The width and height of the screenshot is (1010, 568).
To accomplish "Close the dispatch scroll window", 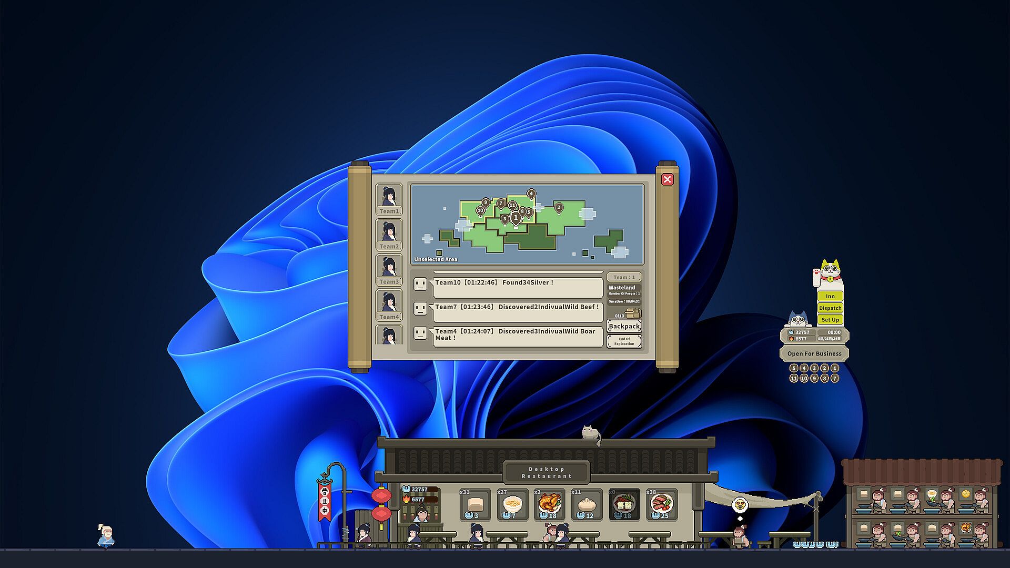I will 667,179.
